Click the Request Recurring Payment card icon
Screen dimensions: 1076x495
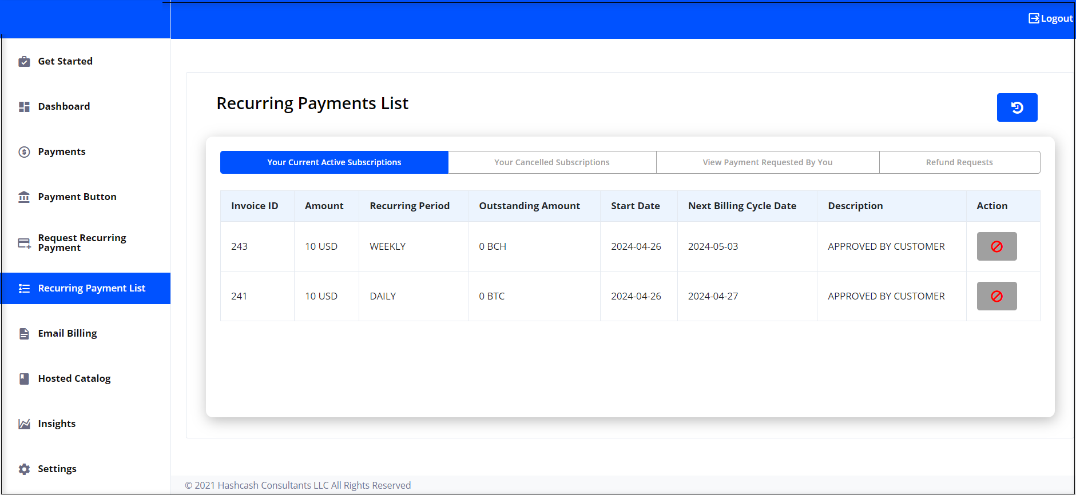click(x=24, y=243)
